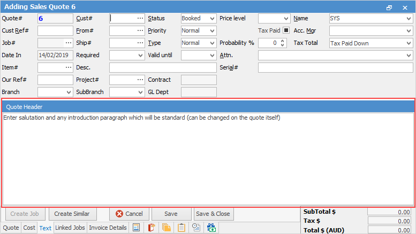Viewport: 416px width, 234px height.
Task: Open the Cust# lookup ellipsis button
Action: tap(140, 18)
